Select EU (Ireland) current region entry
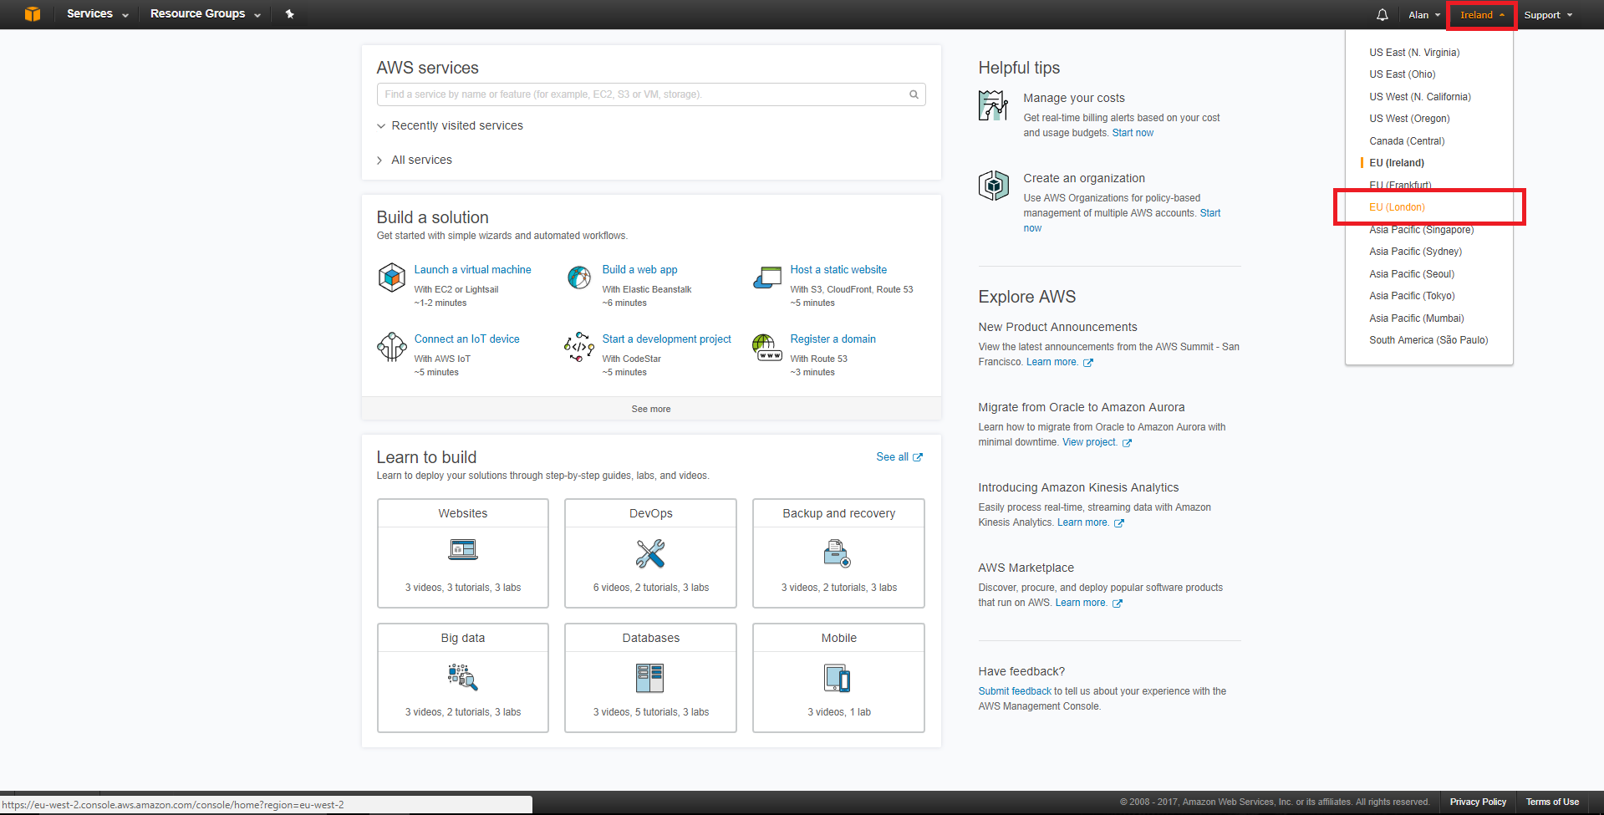The width and height of the screenshot is (1604, 815). coord(1397,163)
